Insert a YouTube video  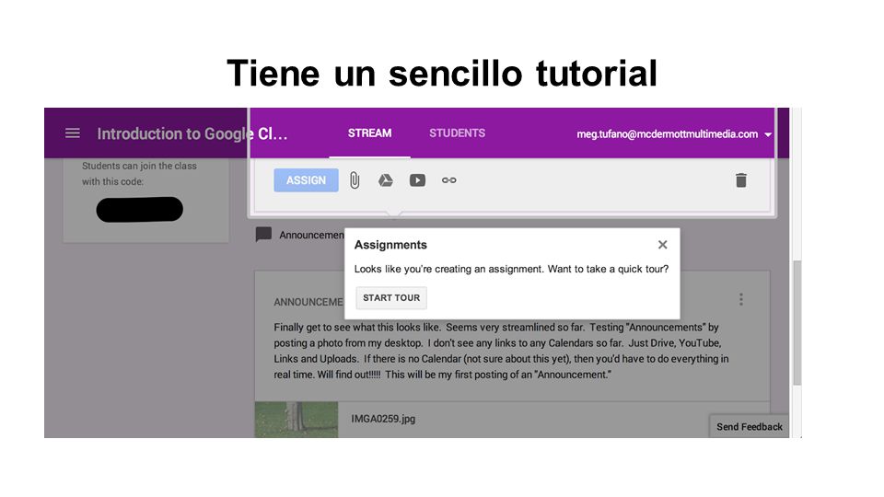coord(417,180)
